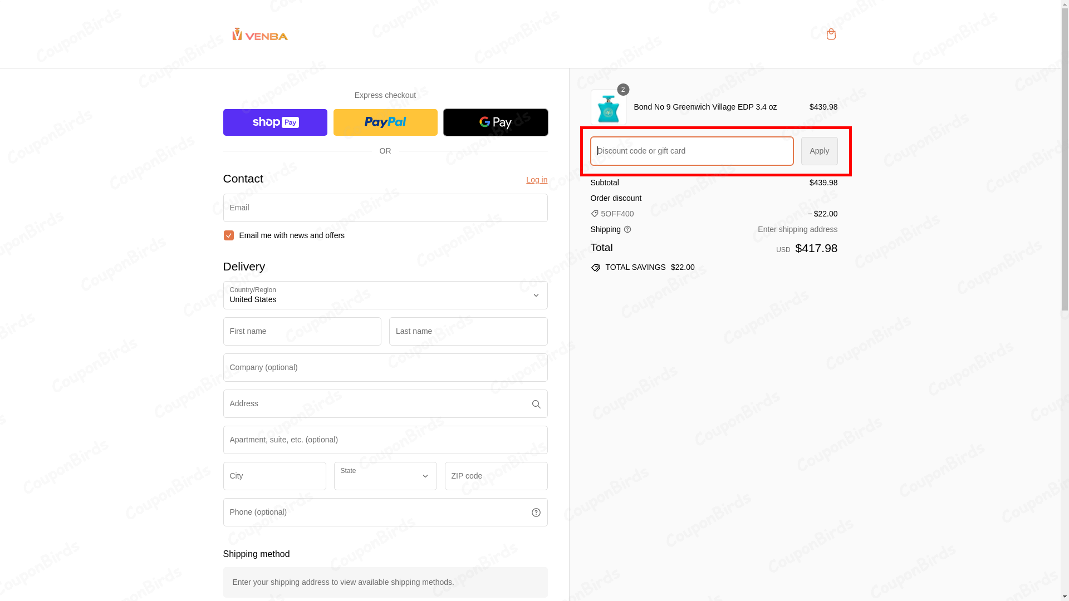Click the phone field help icon

tap(536, 513)
